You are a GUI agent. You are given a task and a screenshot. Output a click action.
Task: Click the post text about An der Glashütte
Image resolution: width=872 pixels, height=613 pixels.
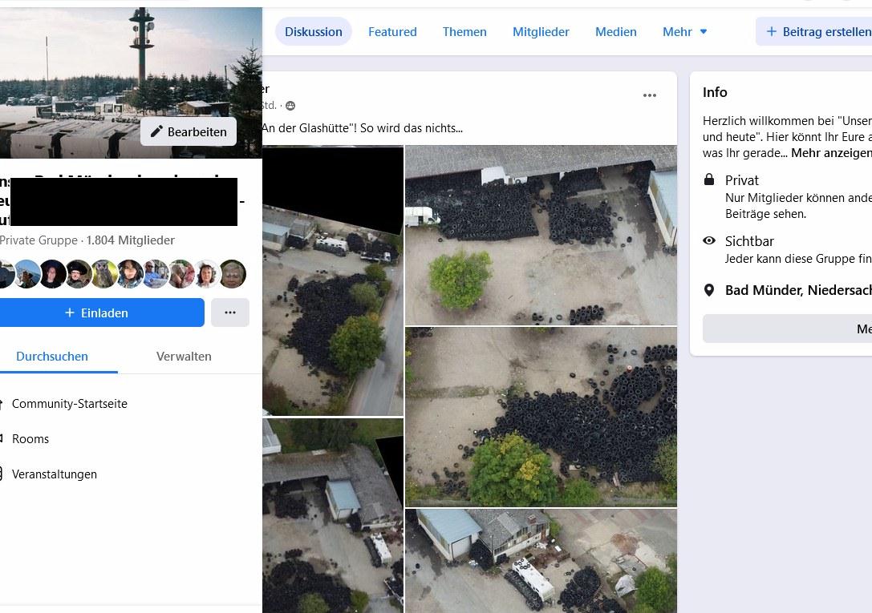point(362,128)
